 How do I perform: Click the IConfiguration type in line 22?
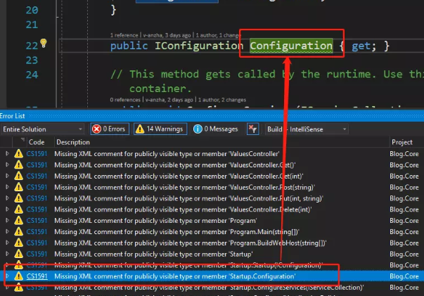(199, 46)
